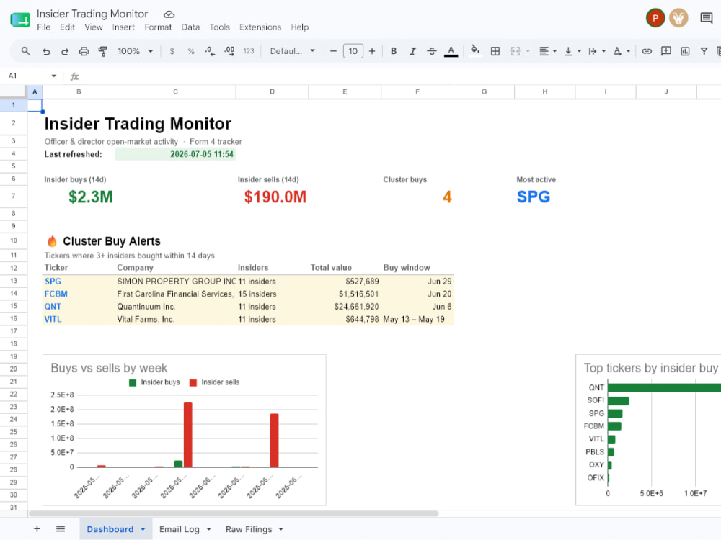Increase decimal places
The height and width of the screenshot is (540, 721).
pos(229,51)
